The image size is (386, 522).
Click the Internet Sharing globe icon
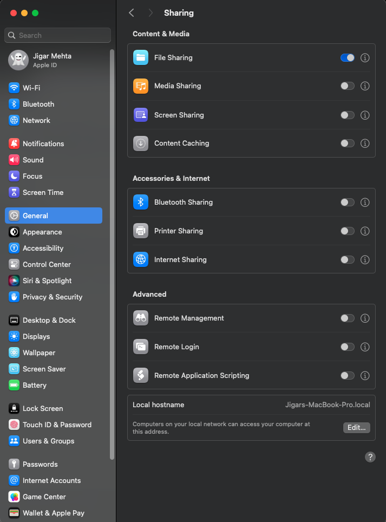point(141,259)
